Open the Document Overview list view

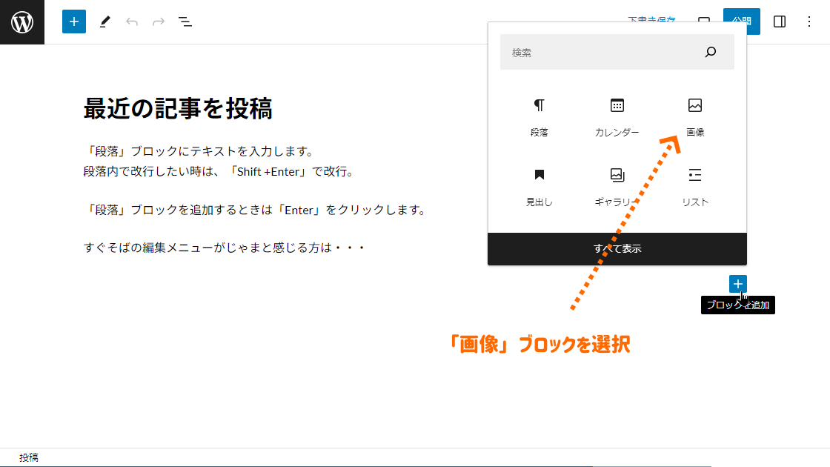point(185,21)
